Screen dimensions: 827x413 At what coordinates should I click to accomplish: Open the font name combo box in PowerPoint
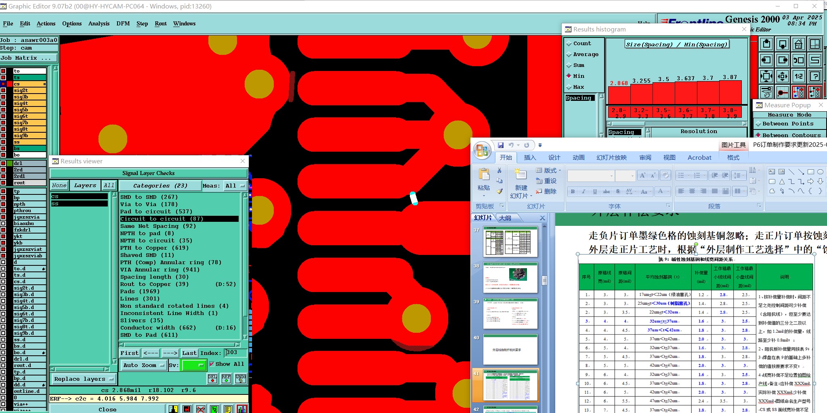591,176
